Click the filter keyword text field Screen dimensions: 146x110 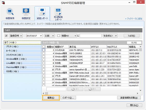[x=91, y=36]
